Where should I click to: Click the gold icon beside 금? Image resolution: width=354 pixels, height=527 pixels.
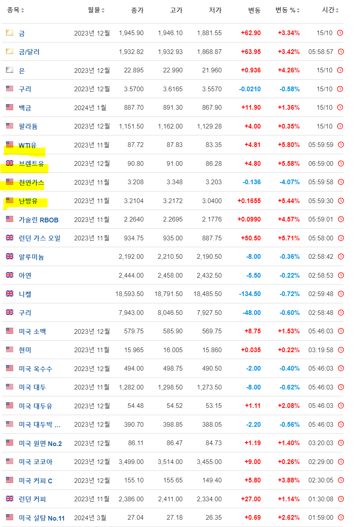pyautogui.click(x=9, y=33)
